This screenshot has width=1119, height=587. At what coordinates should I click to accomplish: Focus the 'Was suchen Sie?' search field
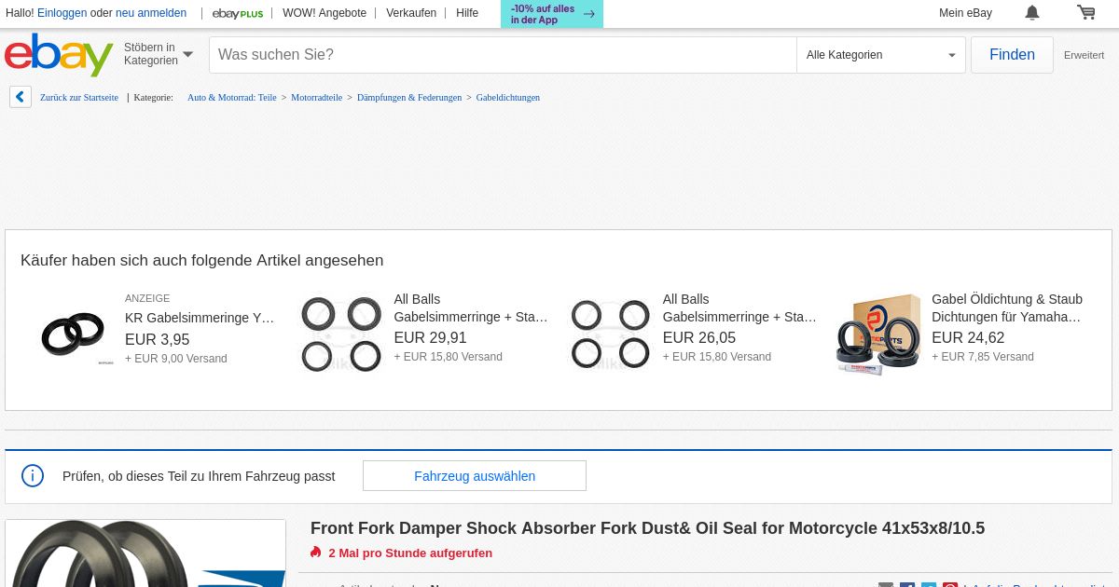pos(503,55)
